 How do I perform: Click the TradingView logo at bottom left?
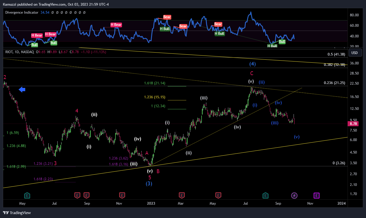tap(17, 213)
